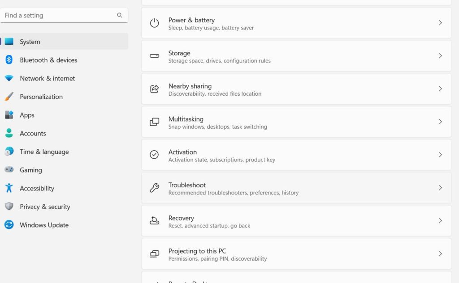
Task: Click 'Storage space, drives, configuration rules' text
Action: pos(220,61)
